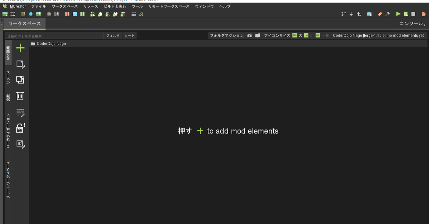Image resolution: width=429 pixels, height=224 pixels.
Task: Open the MCreator menu
Action: click(18, 6)
